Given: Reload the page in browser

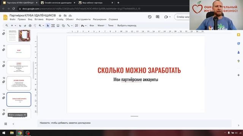Looking at the screenshot, I should 14,9.
